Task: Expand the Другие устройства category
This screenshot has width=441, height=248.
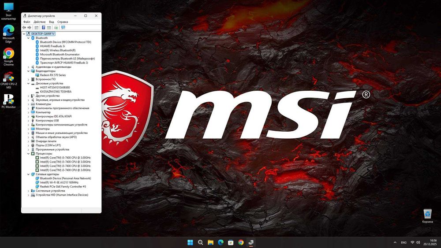Action: (28, 96)
